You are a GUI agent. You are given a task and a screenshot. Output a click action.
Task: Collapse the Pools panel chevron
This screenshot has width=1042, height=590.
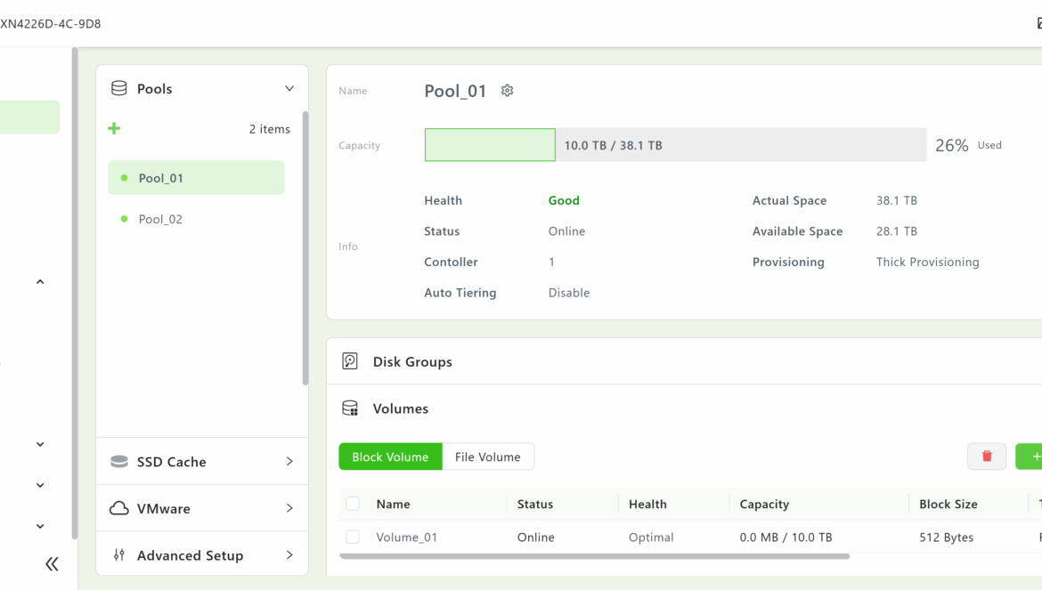point(289,89)
